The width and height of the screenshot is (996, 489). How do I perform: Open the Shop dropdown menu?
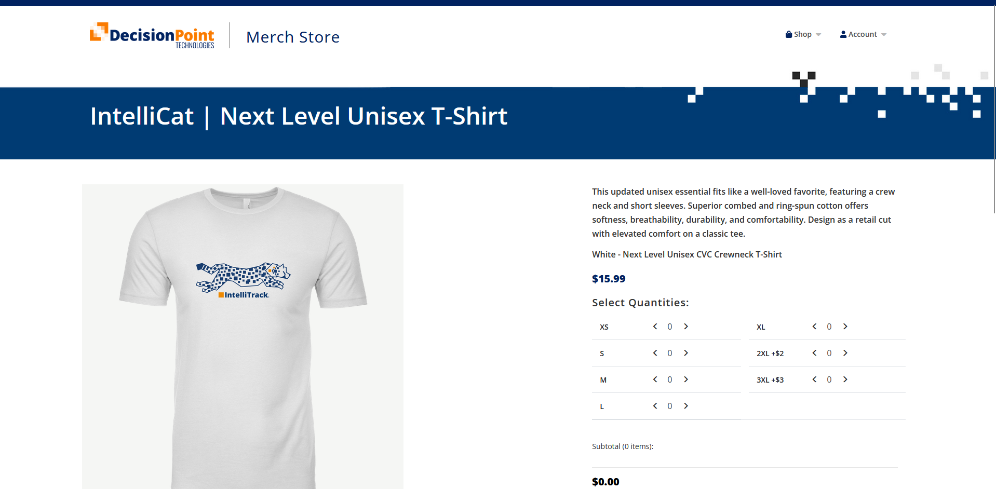pyautogui.click(x=803, y=34)
